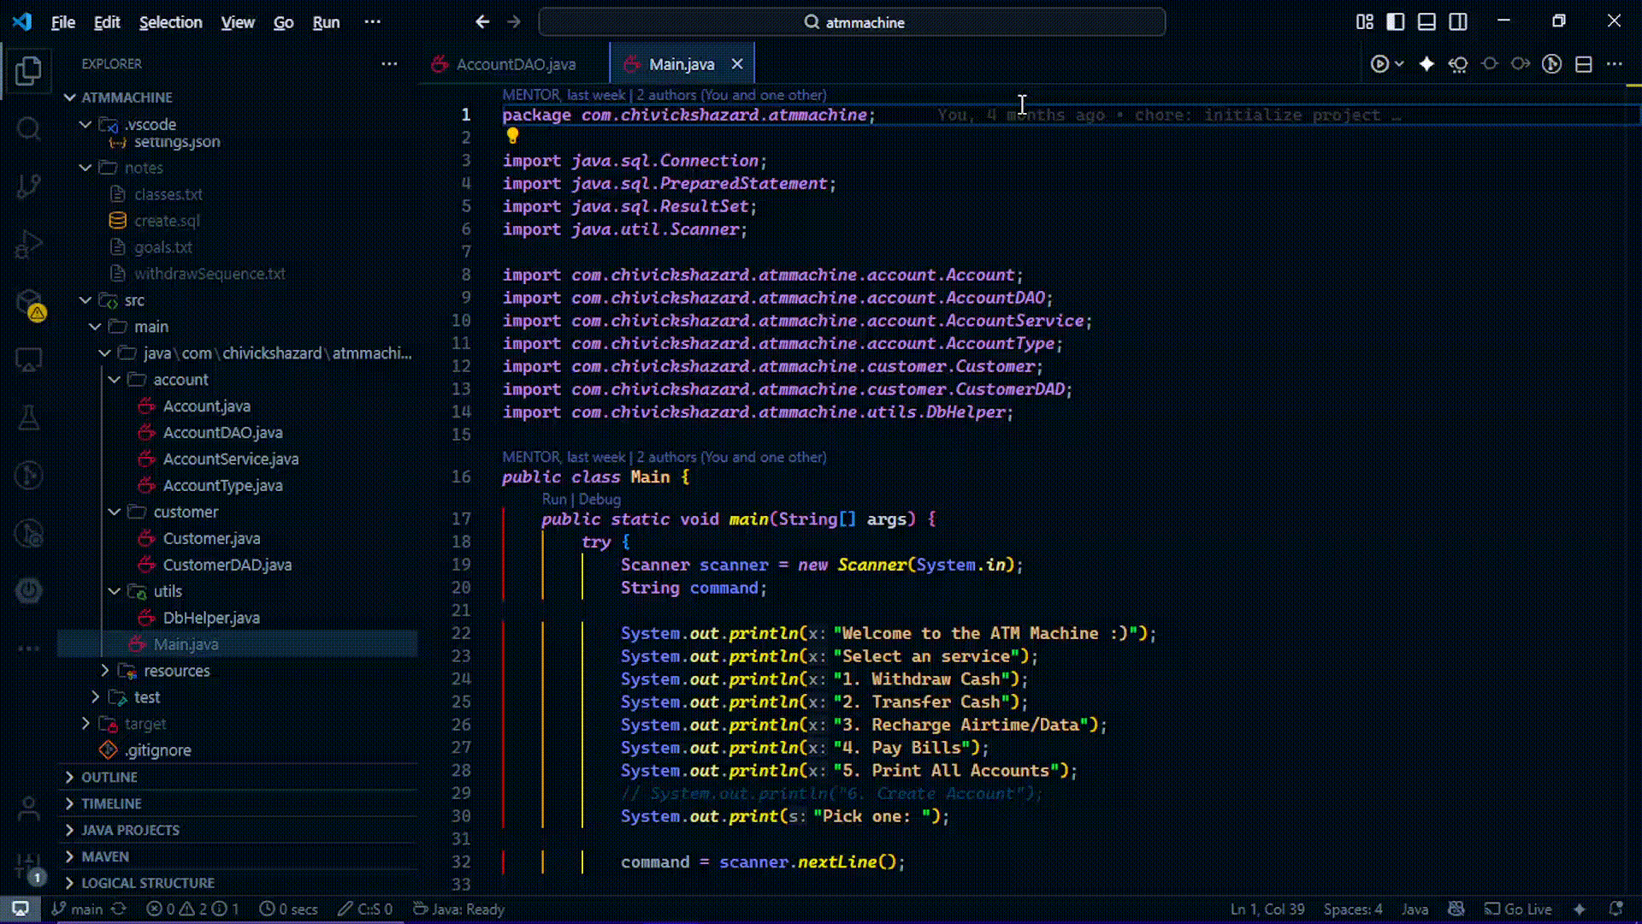Screen dimensions: 1642x924
Task: Go forward using the forward arrow
Action: [x=514, y=22]
